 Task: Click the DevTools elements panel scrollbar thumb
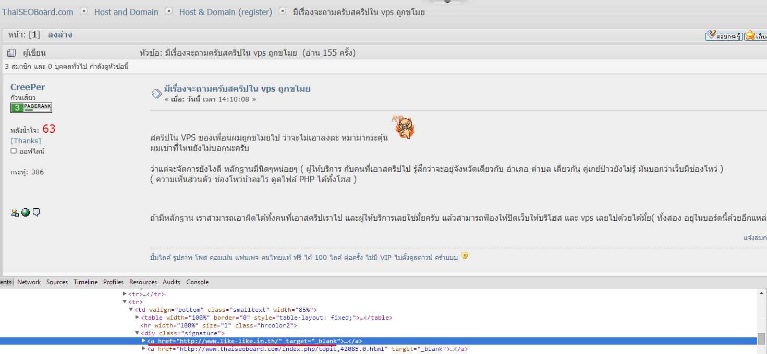762,338
